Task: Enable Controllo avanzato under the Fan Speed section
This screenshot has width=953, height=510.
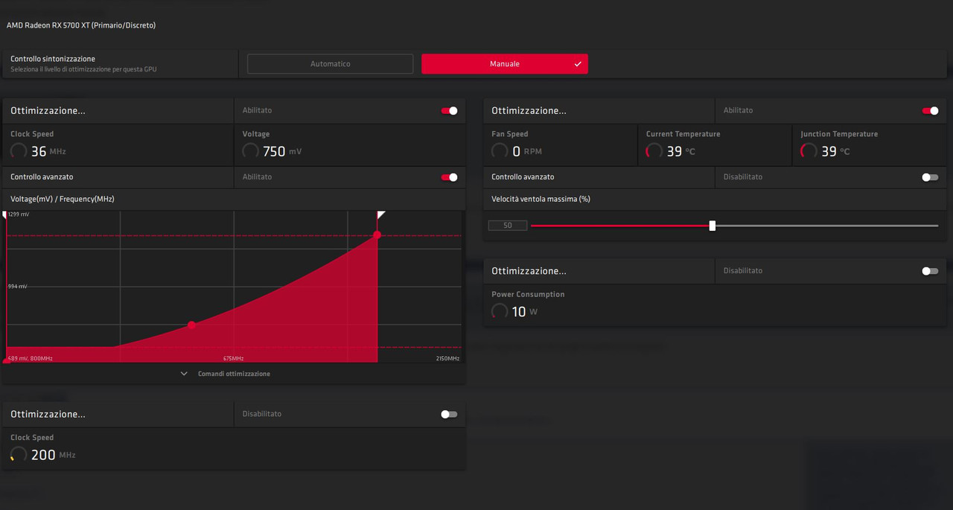Action: click(930, 177)
